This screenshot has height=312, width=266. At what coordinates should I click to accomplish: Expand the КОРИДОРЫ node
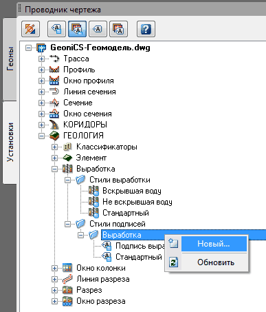click(x=41, y=125)
